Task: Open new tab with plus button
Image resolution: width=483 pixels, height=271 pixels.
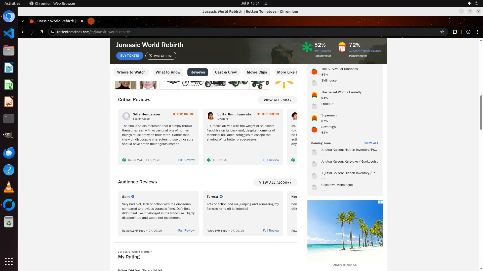Action: 91,21
